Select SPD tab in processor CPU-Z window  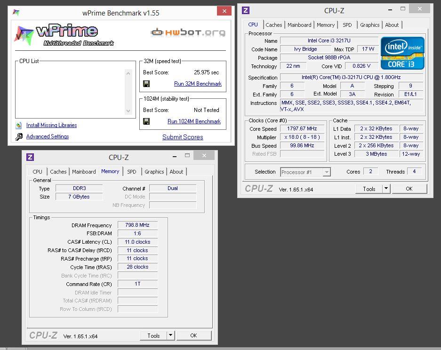pos(347,25)
